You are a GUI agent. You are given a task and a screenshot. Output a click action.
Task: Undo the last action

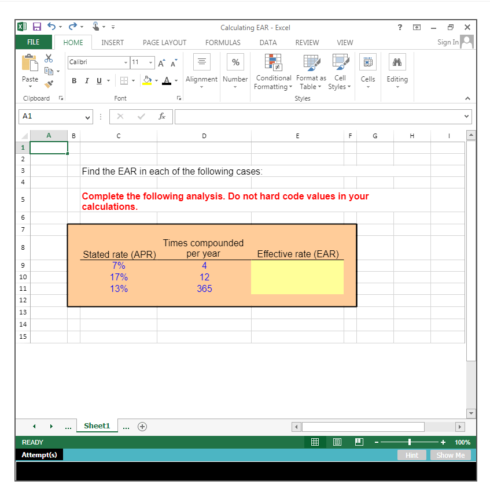(51, 24)
